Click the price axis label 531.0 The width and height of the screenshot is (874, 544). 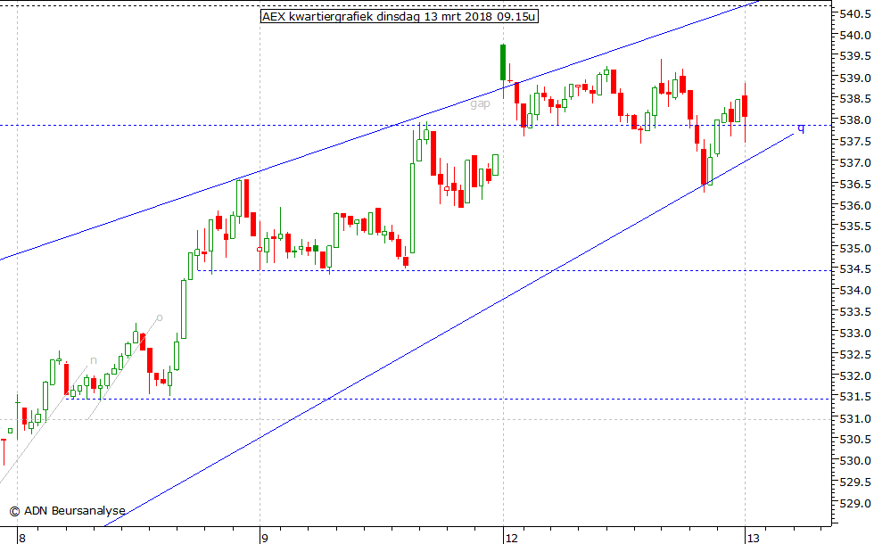point(854,418)
